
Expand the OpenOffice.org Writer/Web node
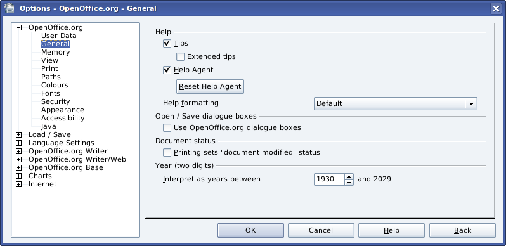click(19, 160)
